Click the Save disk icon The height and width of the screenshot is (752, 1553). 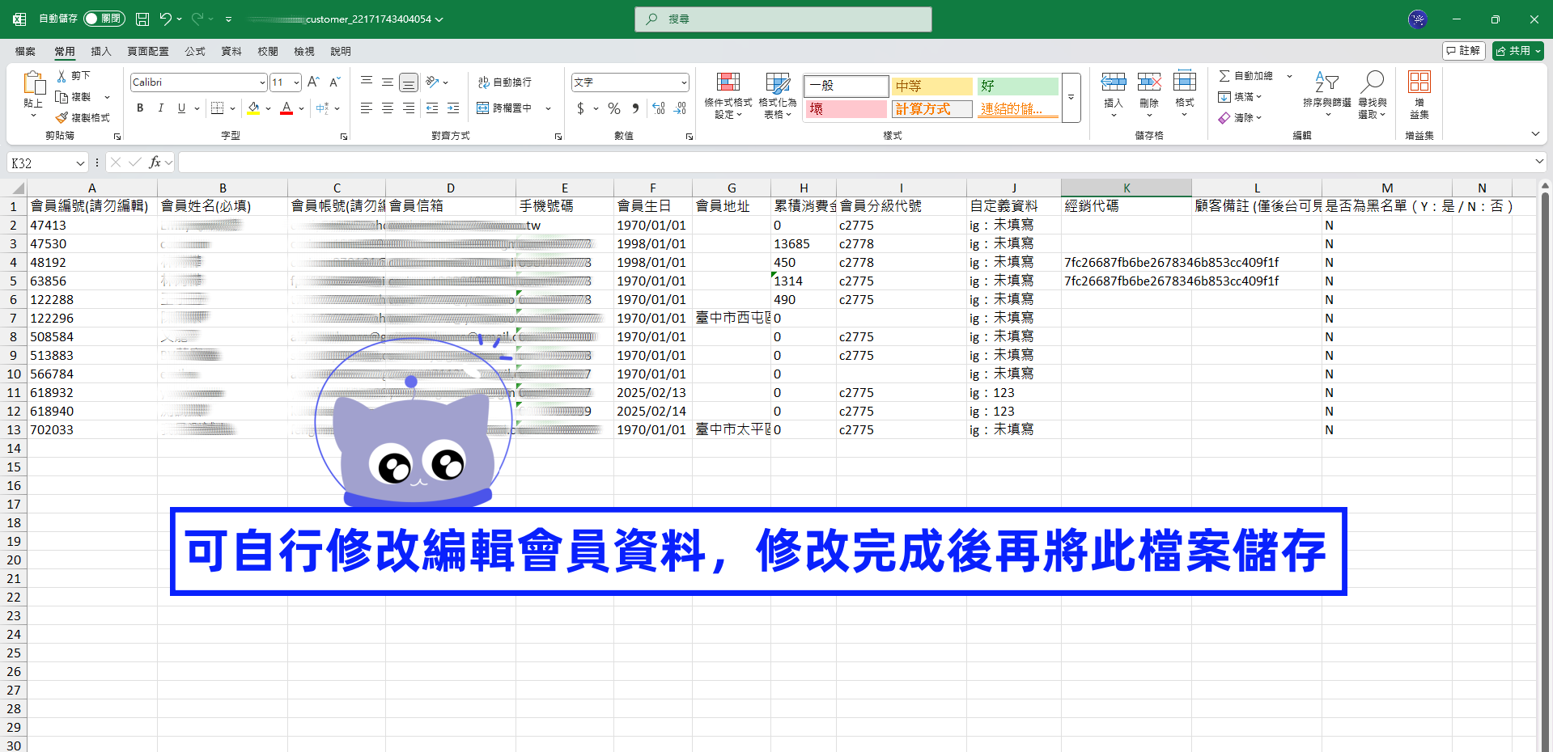pyautogui.click(x=142, y=19)
